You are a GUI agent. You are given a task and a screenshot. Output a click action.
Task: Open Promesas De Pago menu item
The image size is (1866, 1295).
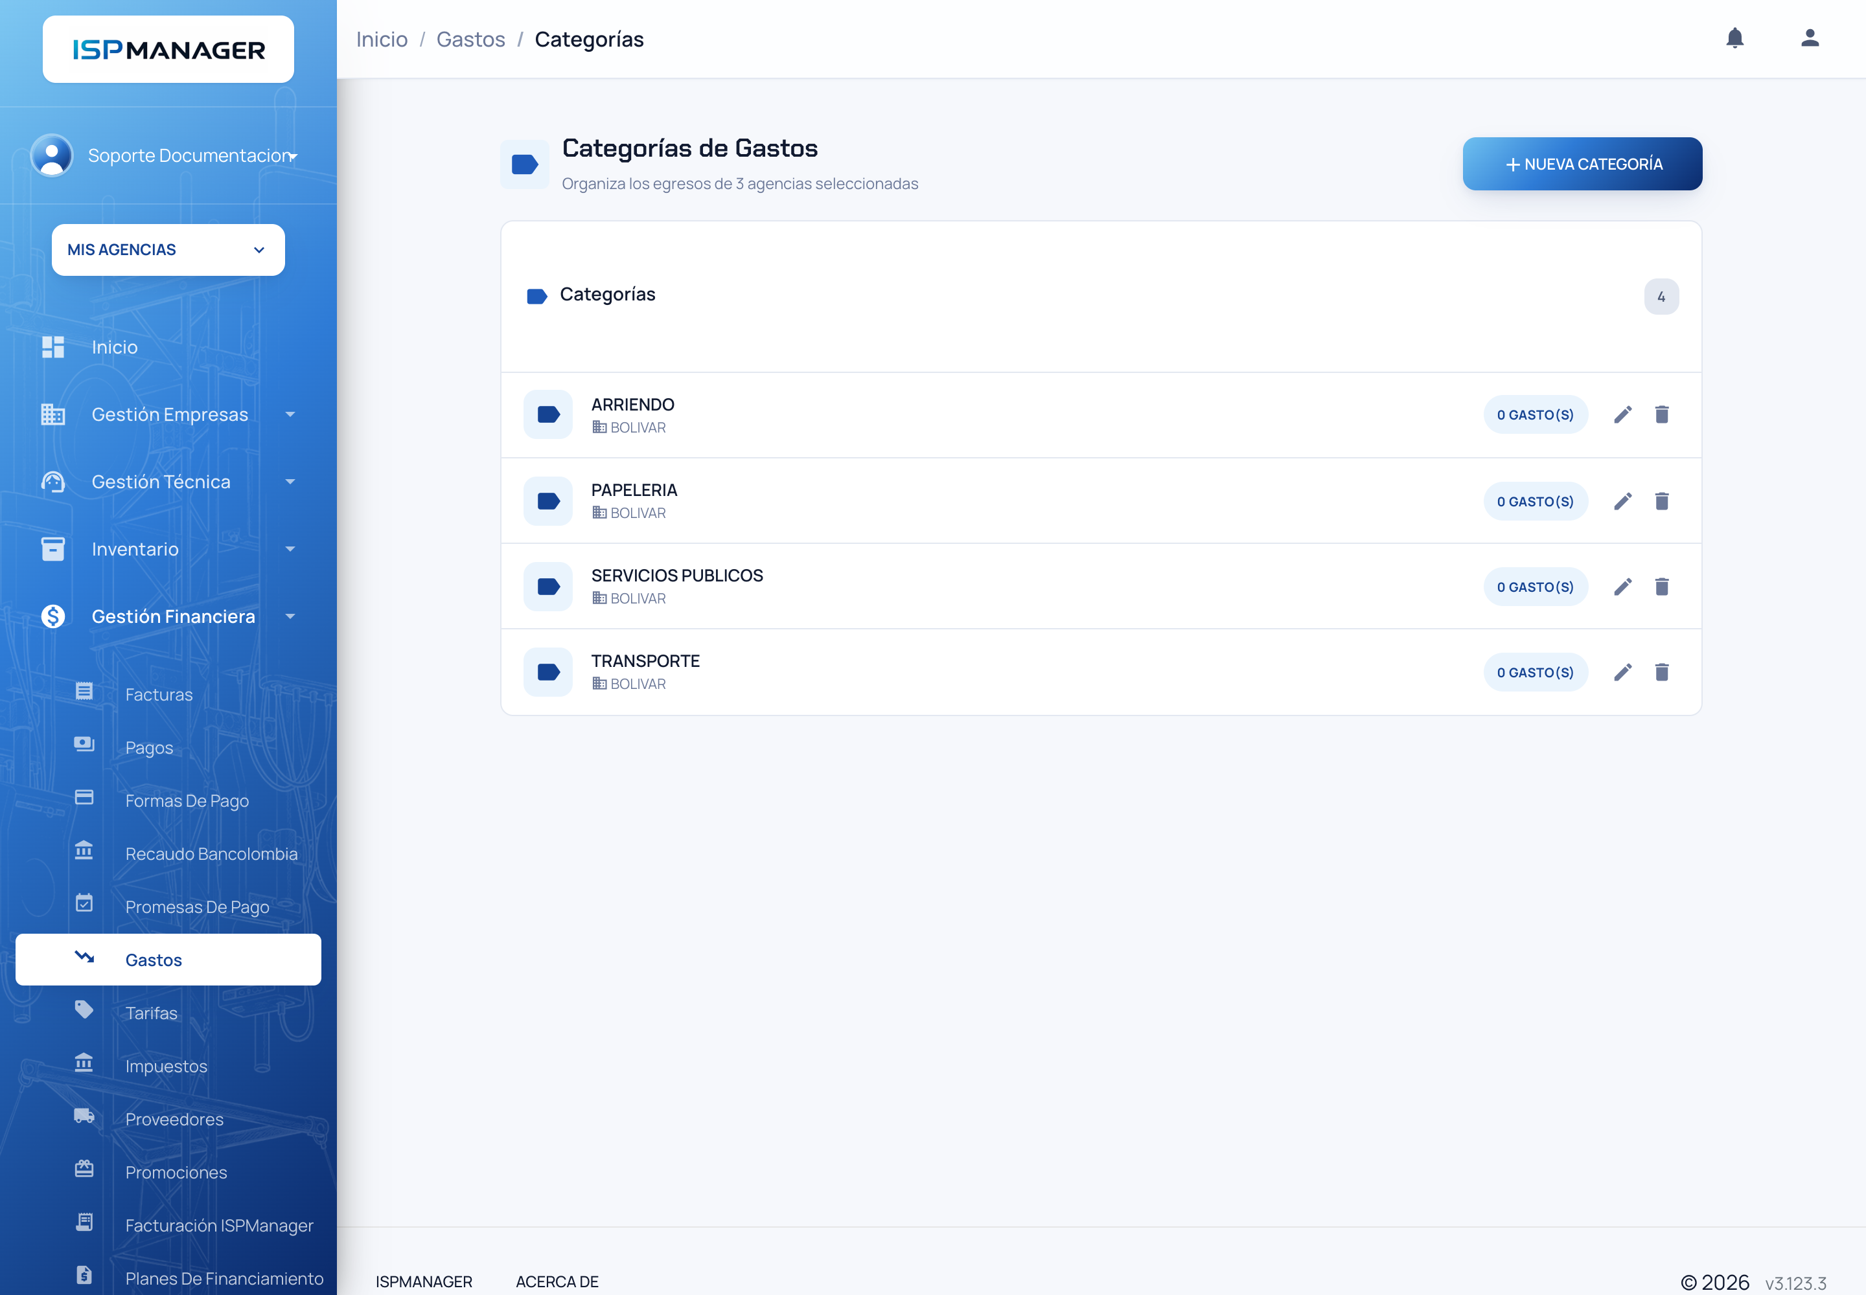click(x=168, y=906)
